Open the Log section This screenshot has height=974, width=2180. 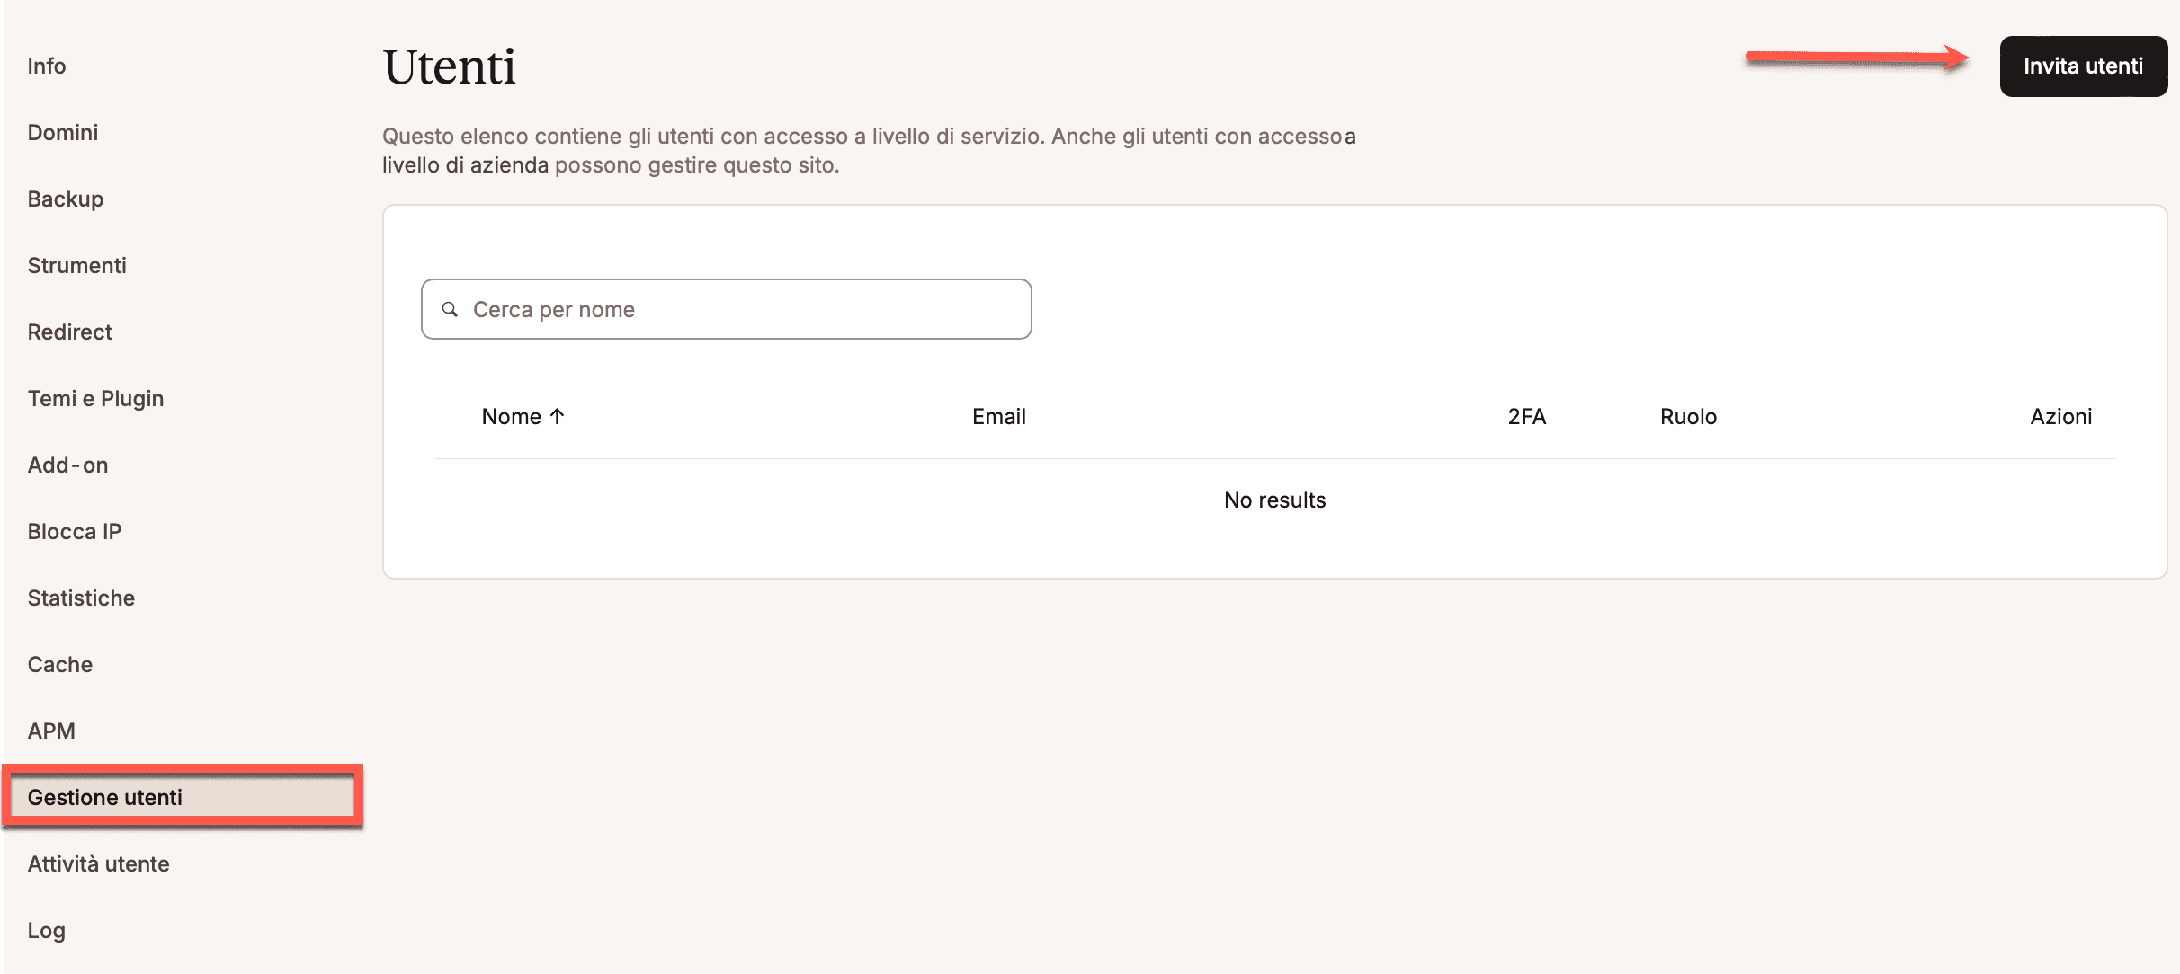pyautogui.click(x=47, y=931)
